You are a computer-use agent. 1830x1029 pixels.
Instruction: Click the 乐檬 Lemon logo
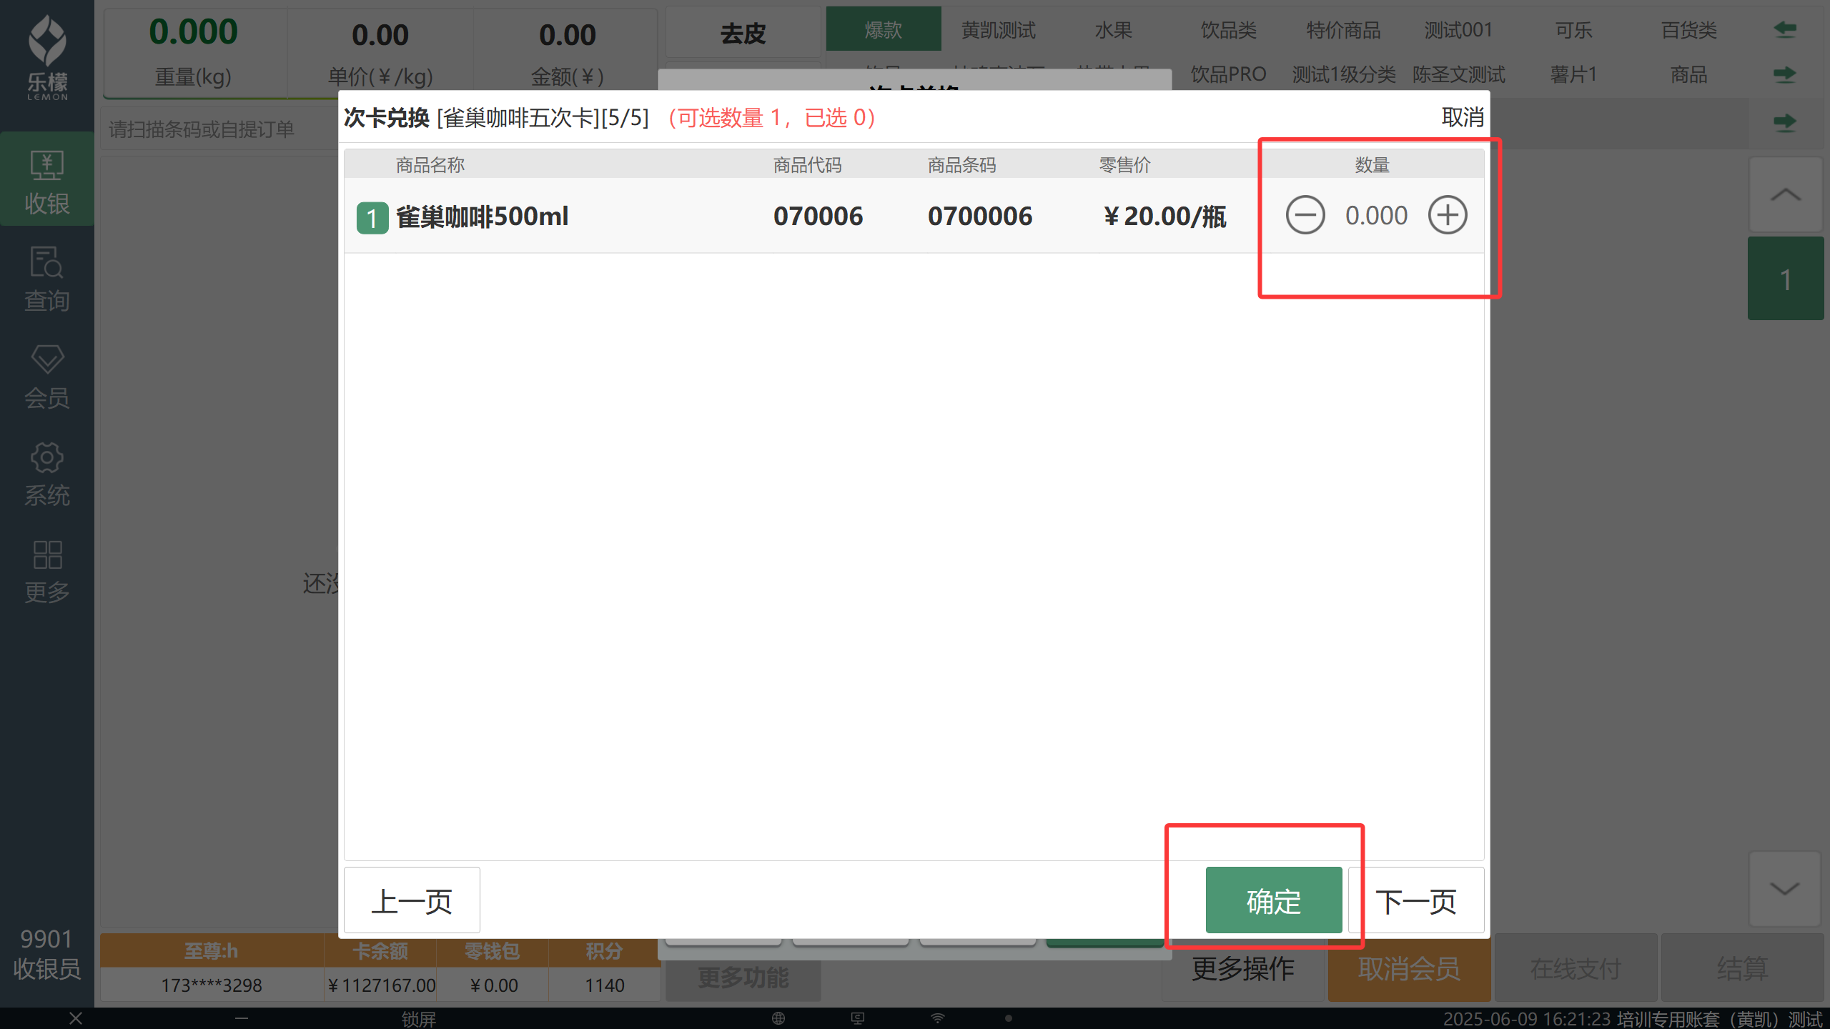[47, 57]
